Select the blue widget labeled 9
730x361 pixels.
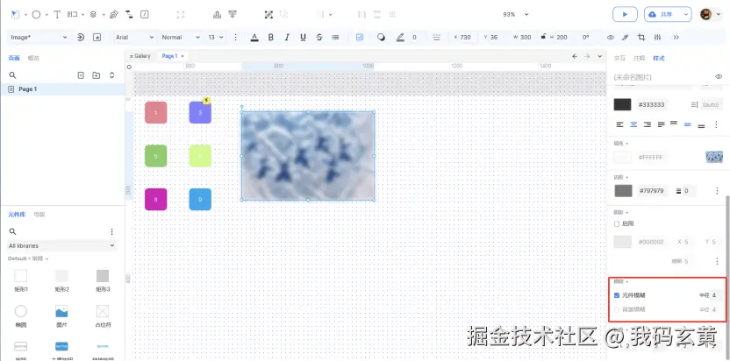click(200, 200)
